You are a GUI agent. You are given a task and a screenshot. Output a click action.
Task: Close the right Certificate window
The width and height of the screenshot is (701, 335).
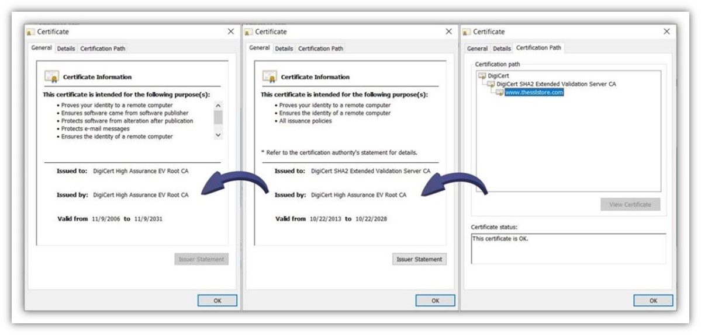pyautogui.click(x=667, y=32)
